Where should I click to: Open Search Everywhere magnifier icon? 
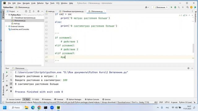tap(187, 7)
